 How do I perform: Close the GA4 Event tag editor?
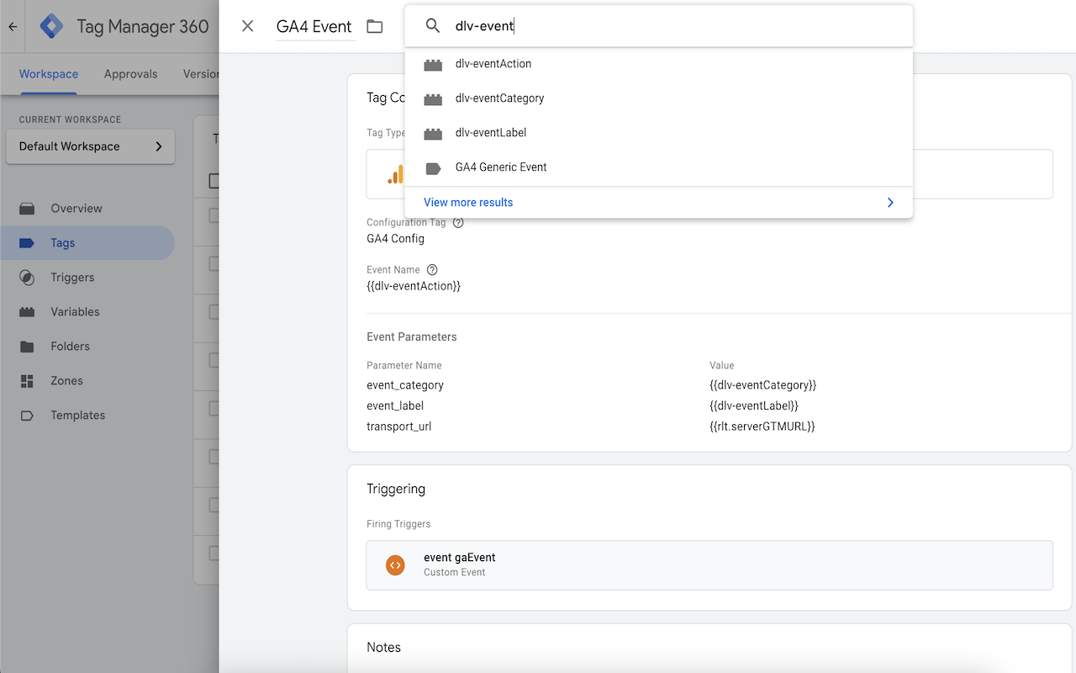coord(247,26)
